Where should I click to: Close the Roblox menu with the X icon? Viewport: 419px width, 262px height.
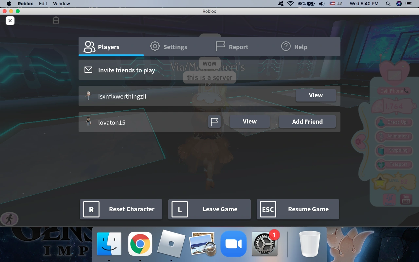(x=10, y=21)
